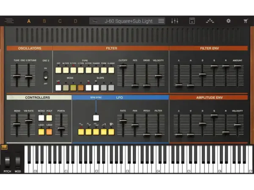Select the triangle LFO waveform button
This screenshot has width=254, height=190.
pyautogui.click(x=88, y=132)
